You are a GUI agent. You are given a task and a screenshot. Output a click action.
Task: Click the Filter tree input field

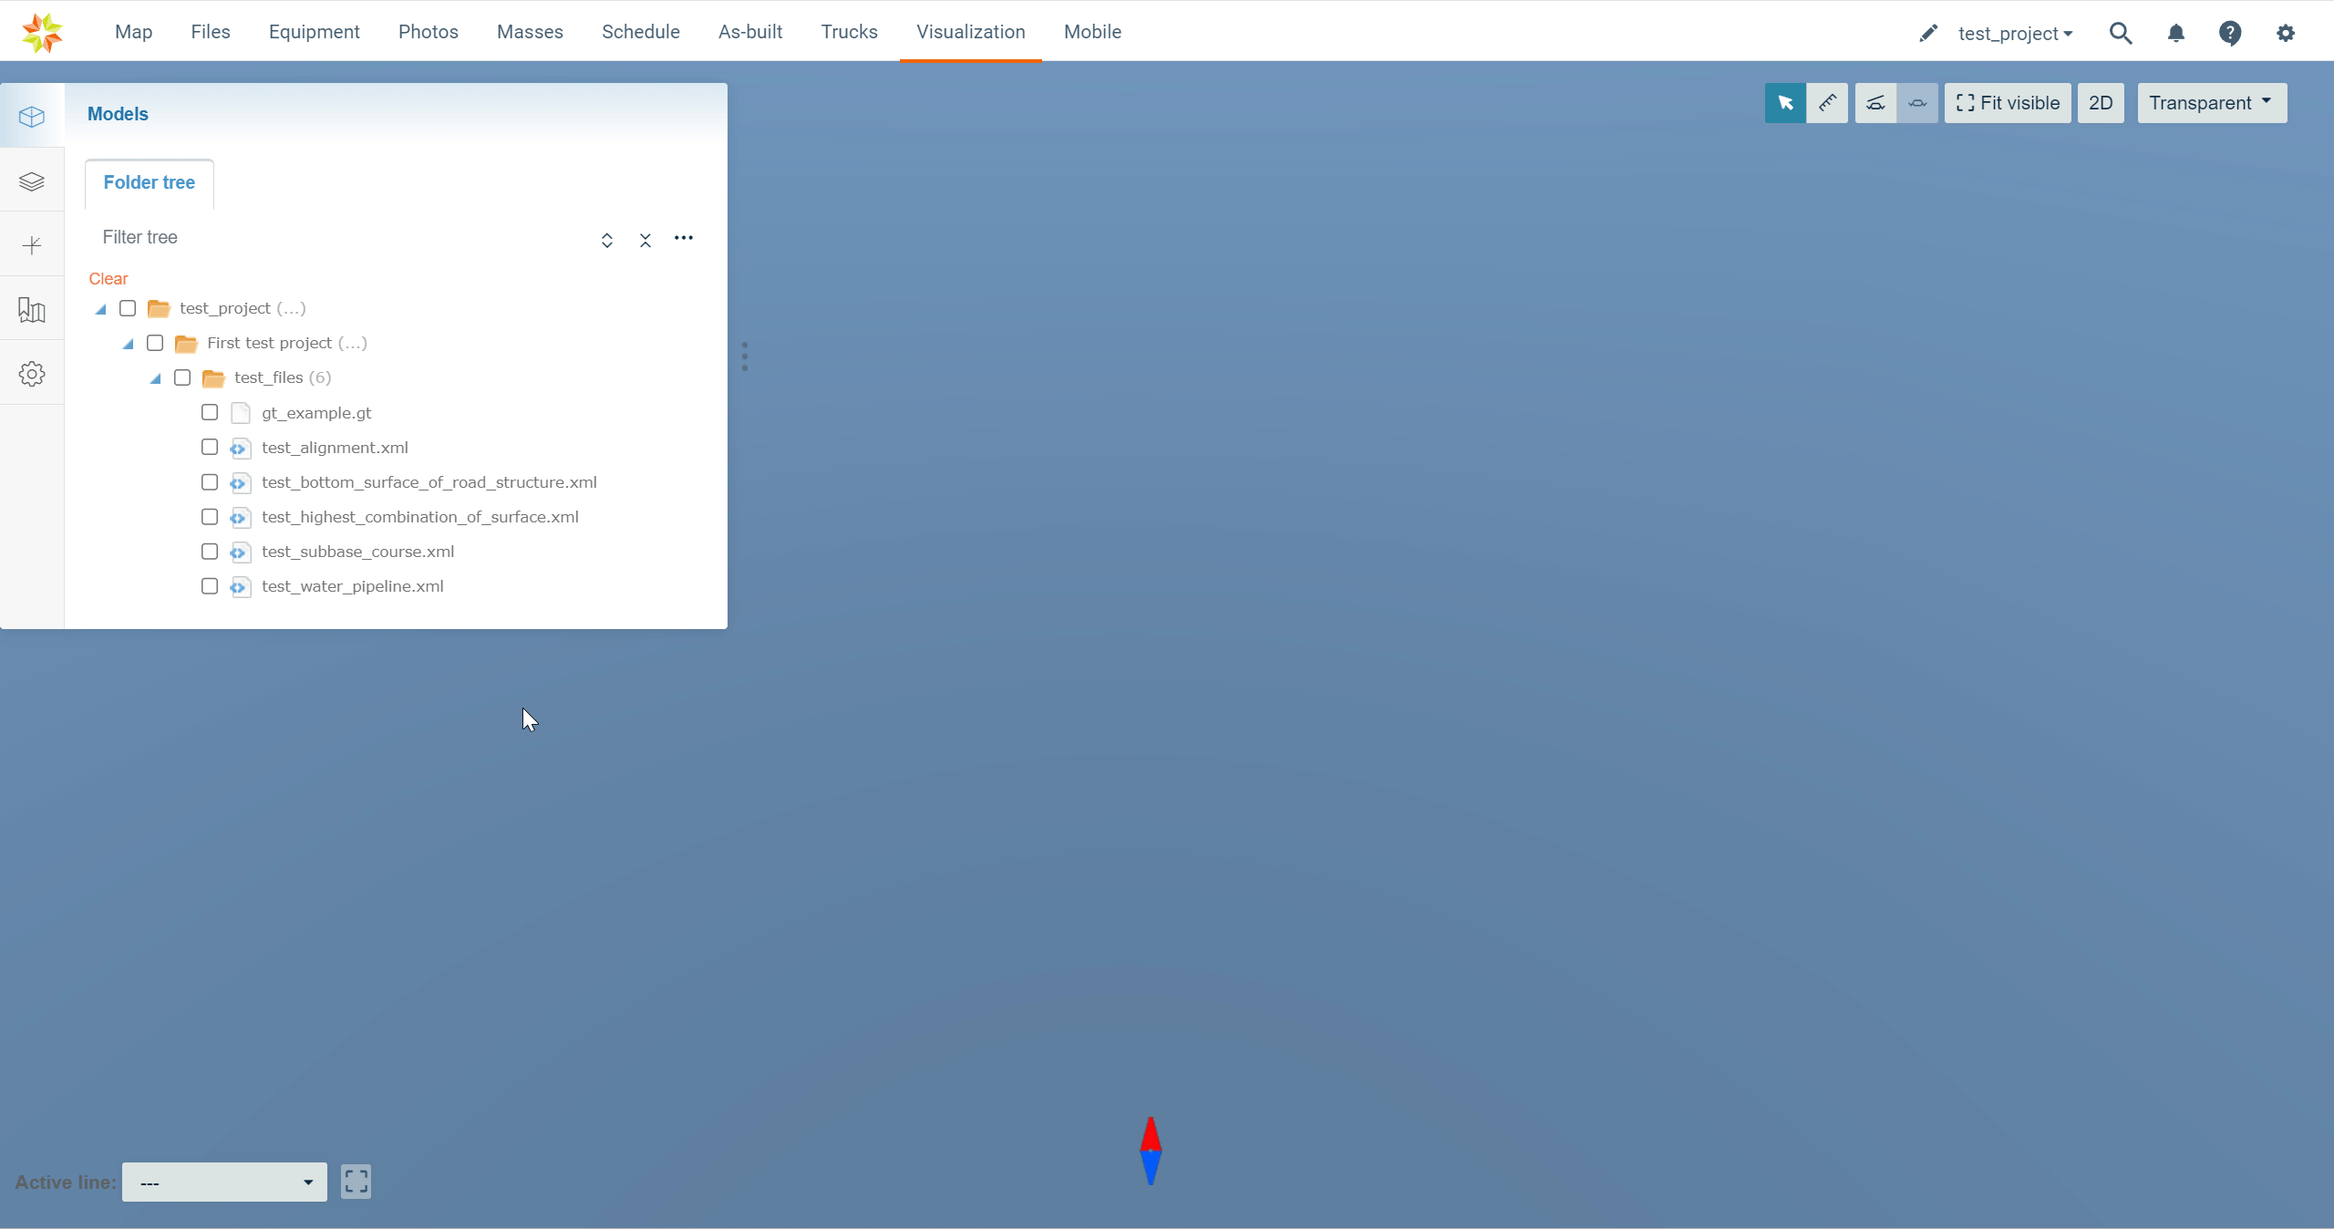(x=337, y=238)
